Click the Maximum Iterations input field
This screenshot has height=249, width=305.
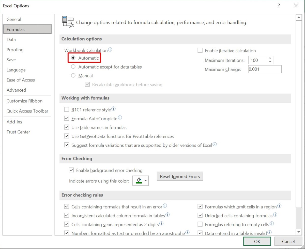pyautogui.click(x=258, y=60)
